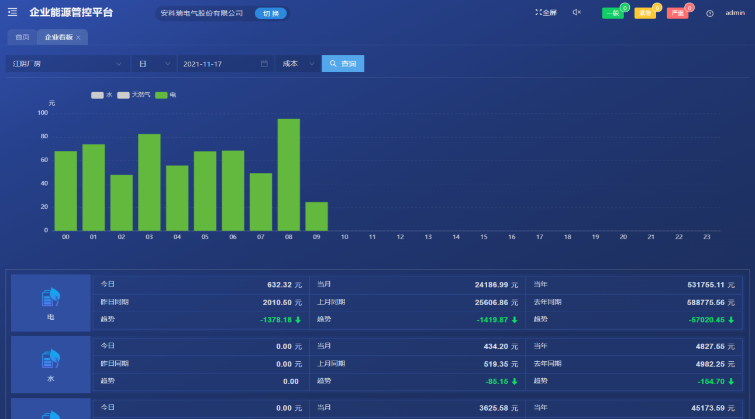
Task: Enter fullscreen via the 全屏 icon
Action: [546, 12]
